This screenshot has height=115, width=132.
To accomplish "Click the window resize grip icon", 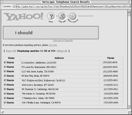I will tap(130, 113).
